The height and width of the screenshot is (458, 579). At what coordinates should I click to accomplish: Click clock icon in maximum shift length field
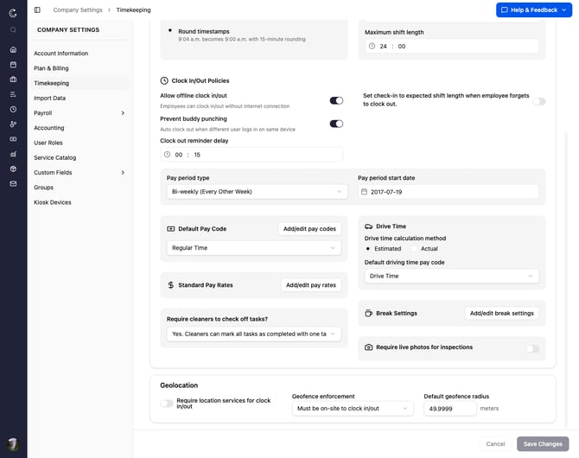[x=372, y=46]
